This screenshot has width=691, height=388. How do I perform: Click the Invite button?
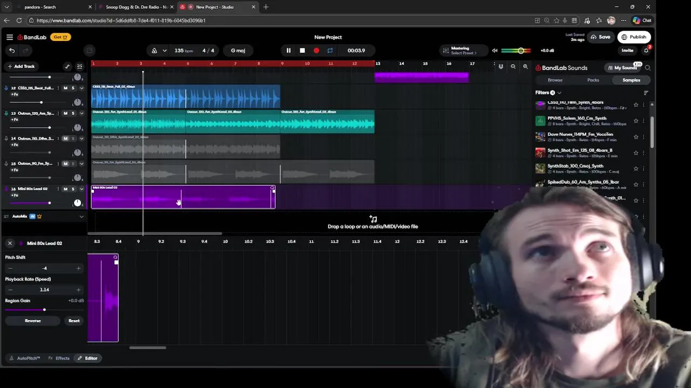[627, 51]
